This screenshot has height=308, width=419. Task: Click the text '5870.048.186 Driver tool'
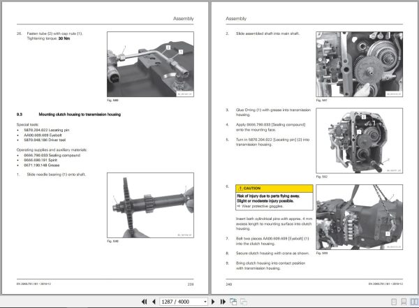click(45, 140)
